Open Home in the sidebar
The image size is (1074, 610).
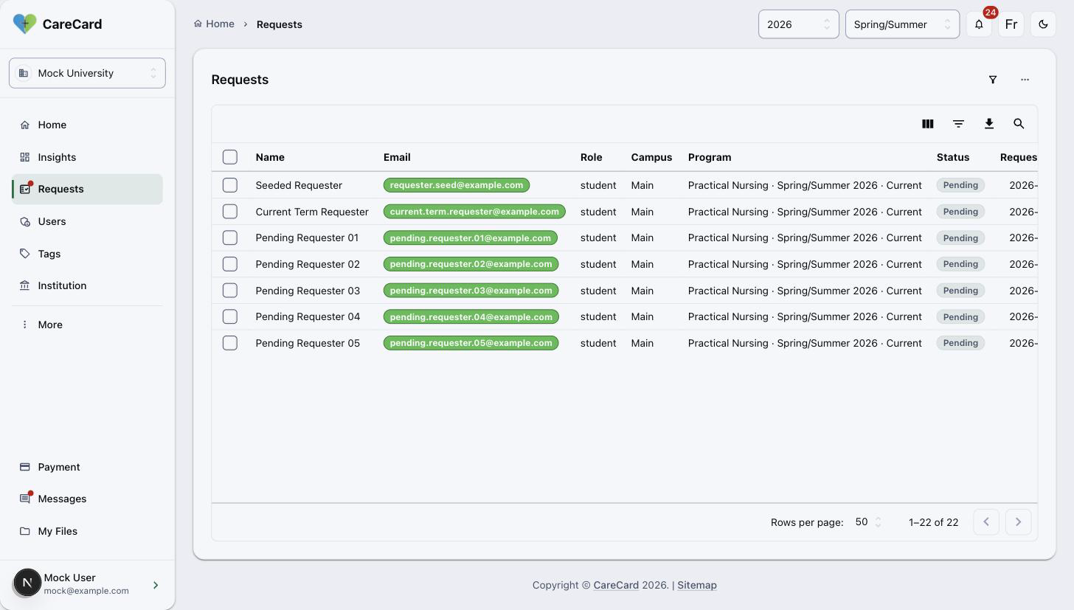click(87, 125)
